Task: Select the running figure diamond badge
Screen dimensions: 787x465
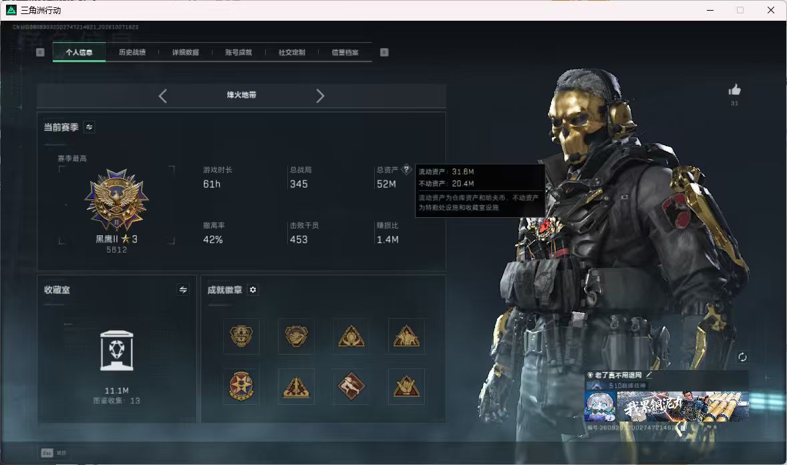Action: pyautogui.click(x=351, y=386)
